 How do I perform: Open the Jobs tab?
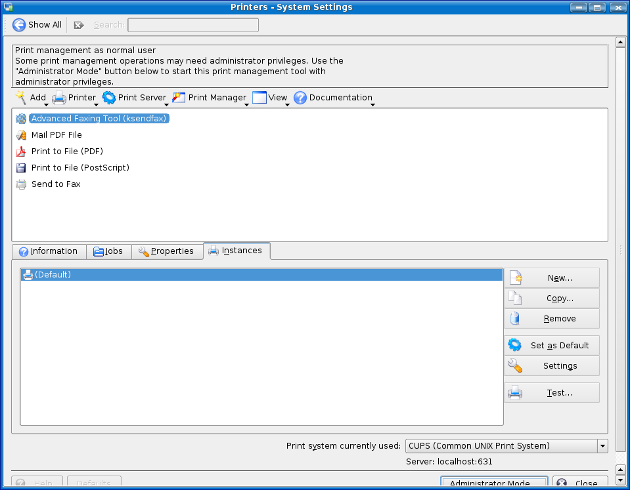[x=108, y=251]
